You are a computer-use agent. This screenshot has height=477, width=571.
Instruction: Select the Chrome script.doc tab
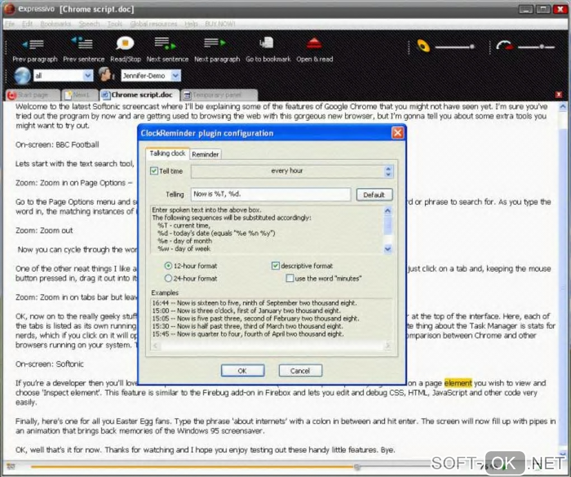(139, 95)
